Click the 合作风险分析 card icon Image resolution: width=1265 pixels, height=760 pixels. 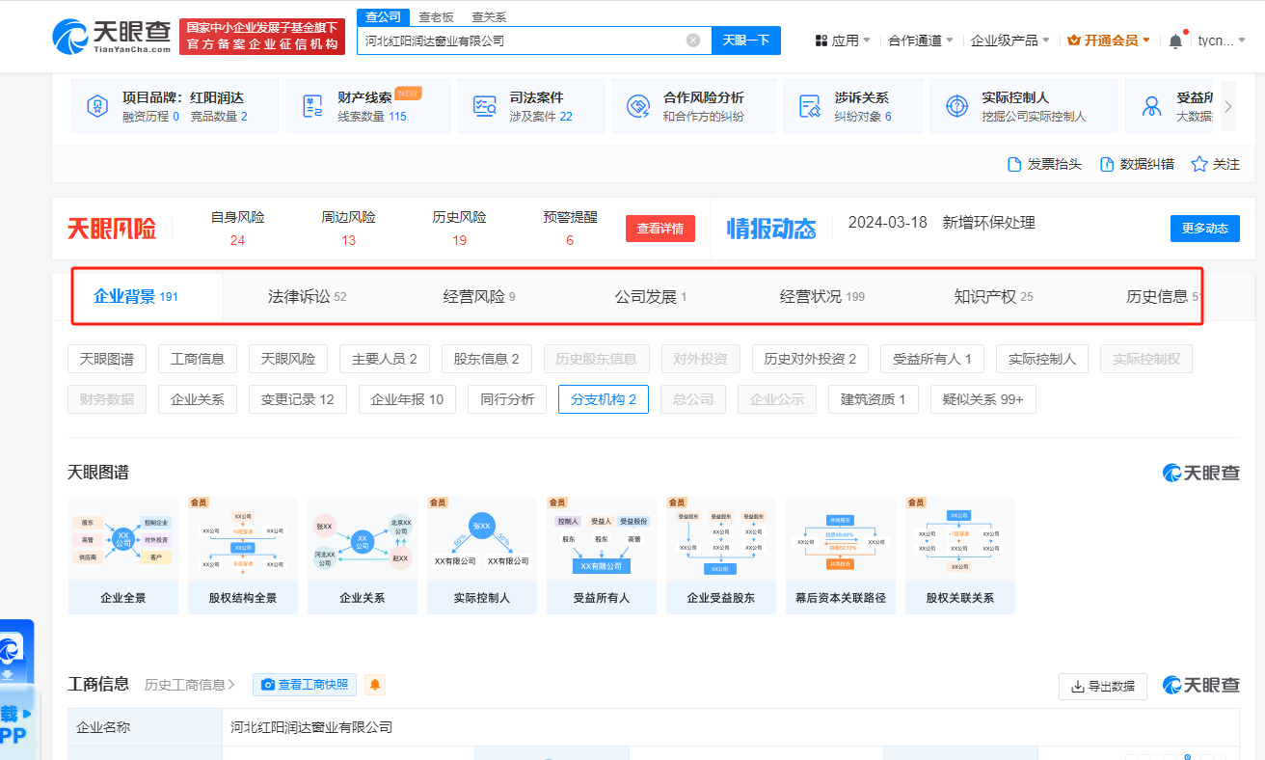pos(638,106)
